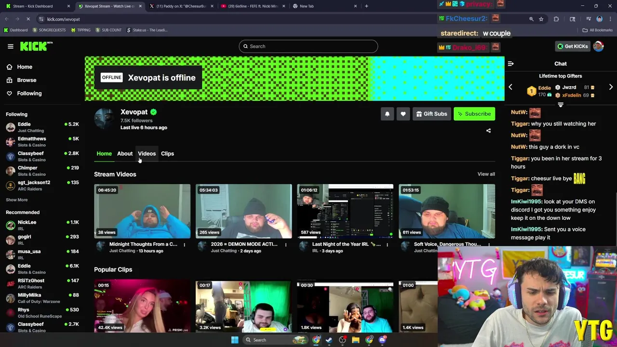
Task: Switch to Stream - Kick Dashboard browser tab
Action: 38,6
